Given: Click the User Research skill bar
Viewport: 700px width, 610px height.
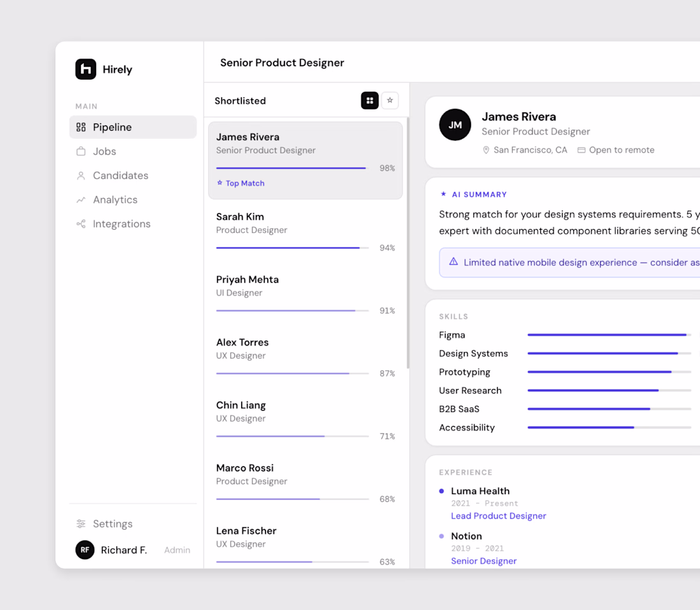Looking at the screenshot, I should 610,390.
